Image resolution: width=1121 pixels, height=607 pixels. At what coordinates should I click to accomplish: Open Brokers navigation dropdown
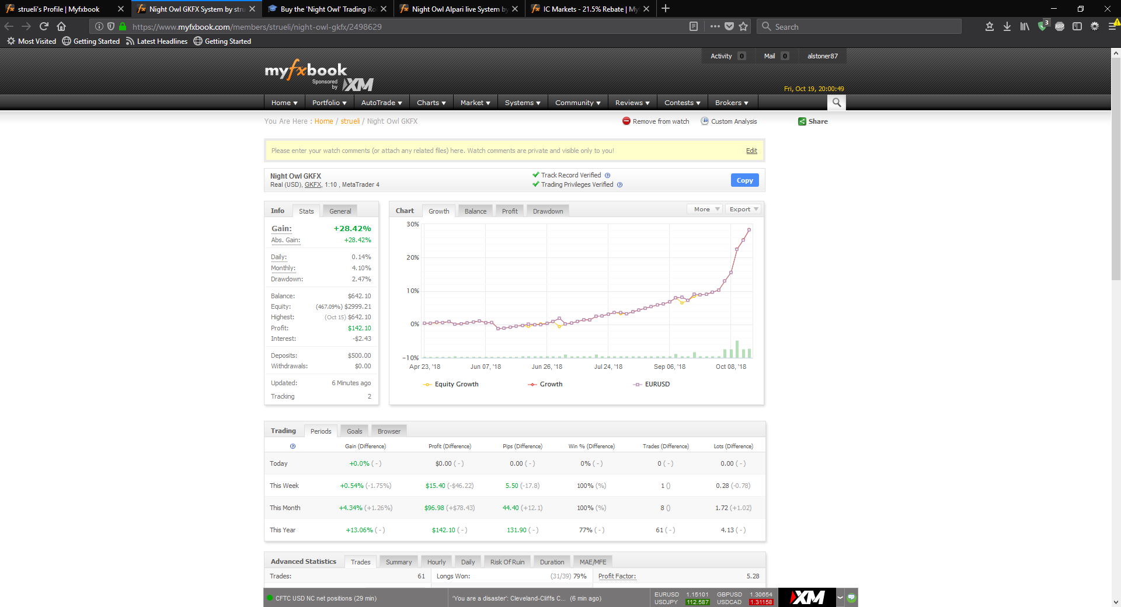732,103
